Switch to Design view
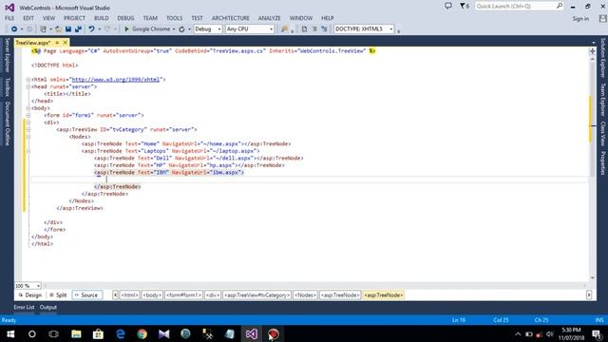Image resolution: width=608 pixels, height=342 pixels. 30,295
